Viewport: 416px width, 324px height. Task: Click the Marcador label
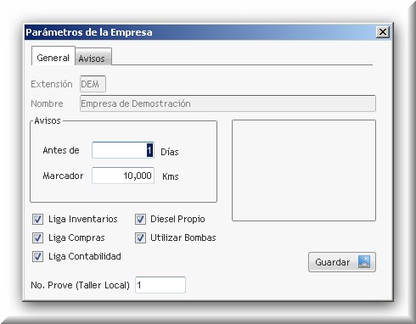tap(63, 176)
